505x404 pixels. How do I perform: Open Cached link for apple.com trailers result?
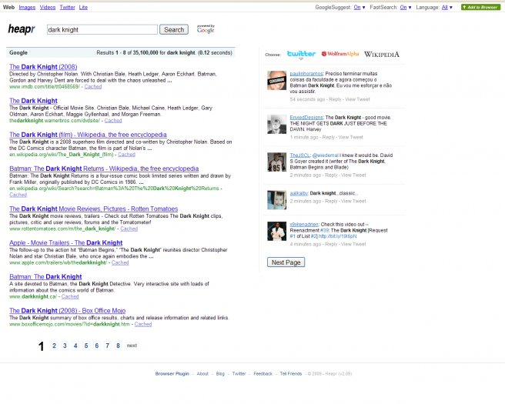[x=120, y=262]
